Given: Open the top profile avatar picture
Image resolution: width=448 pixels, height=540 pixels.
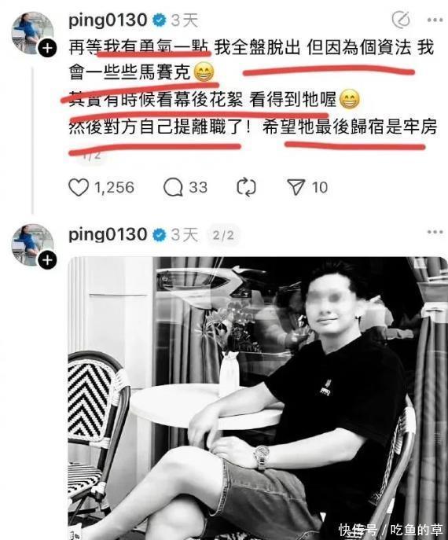Looking at the screenshot, I should [x=32, y=33].
